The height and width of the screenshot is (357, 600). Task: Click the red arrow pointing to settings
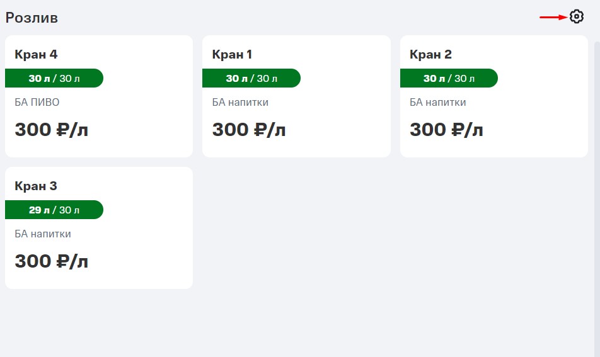[x=553, y=17]
